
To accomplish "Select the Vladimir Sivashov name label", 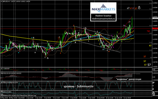I will click(x=103, y=16).
